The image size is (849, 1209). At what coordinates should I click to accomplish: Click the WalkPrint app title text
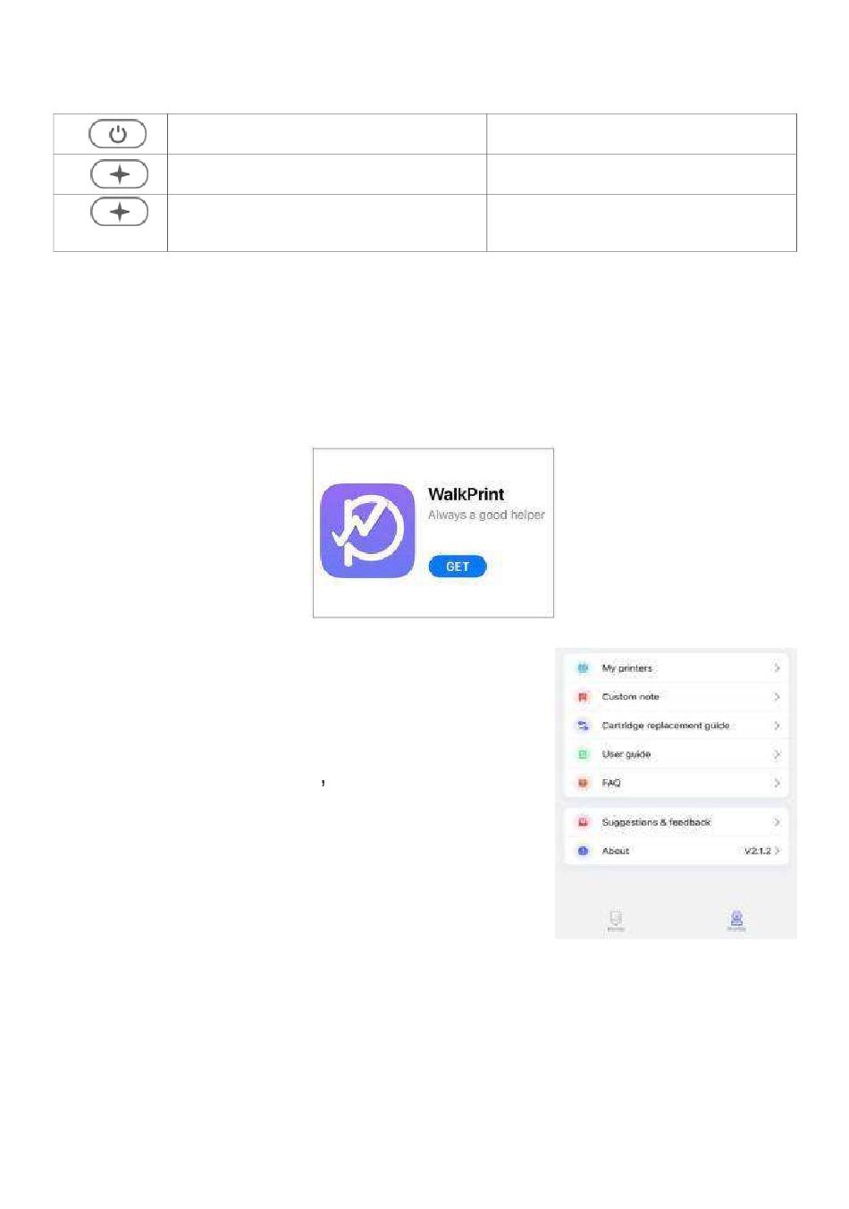[x=466, y=494]
